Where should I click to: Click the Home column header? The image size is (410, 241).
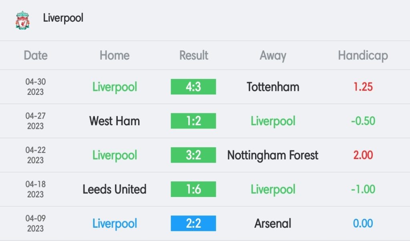115,55
